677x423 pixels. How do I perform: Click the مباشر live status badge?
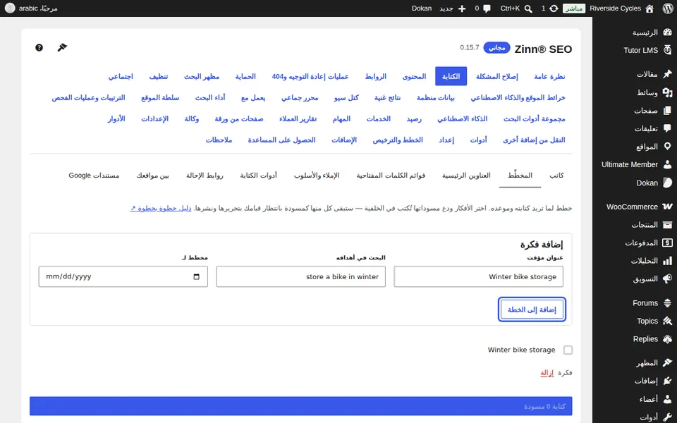(x=574, y=8)
